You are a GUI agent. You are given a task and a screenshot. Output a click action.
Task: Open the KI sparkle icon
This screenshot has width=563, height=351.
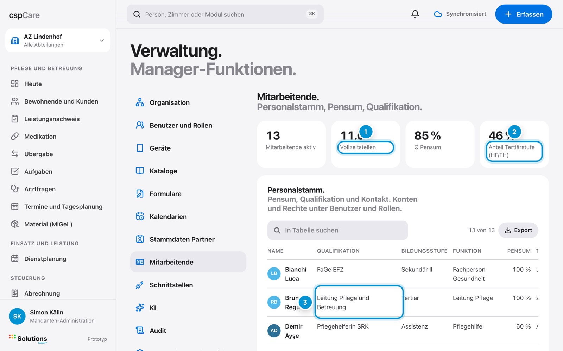(140, 308)
